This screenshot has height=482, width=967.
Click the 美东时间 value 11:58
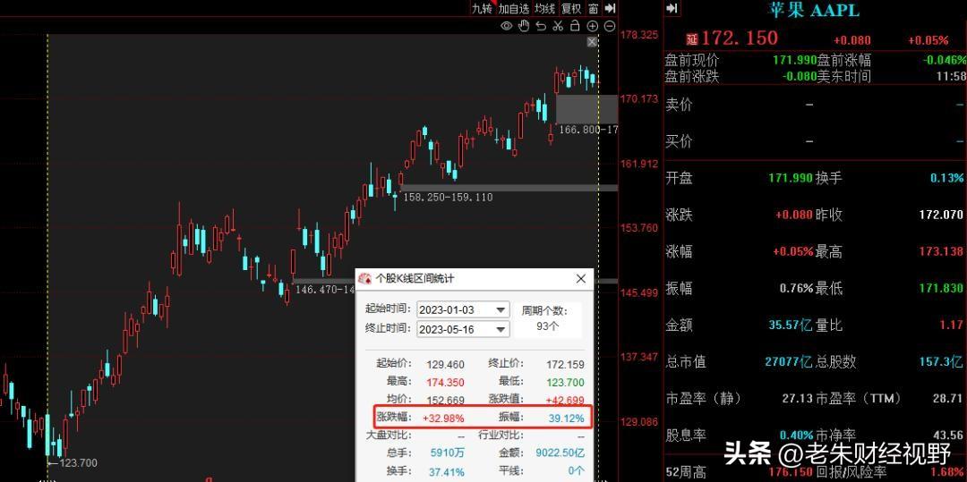click(950, 76)
